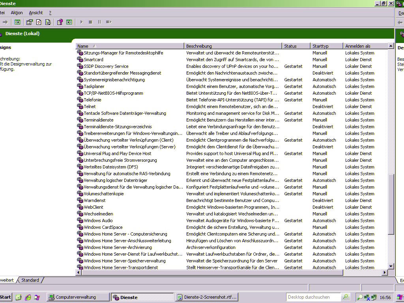Select the Telnet service row
This screenshot has height=303, width=404.
tap(90, 107)
